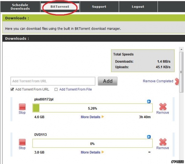Select the Logout tab
185x164 pixels.
coord(138,7)
